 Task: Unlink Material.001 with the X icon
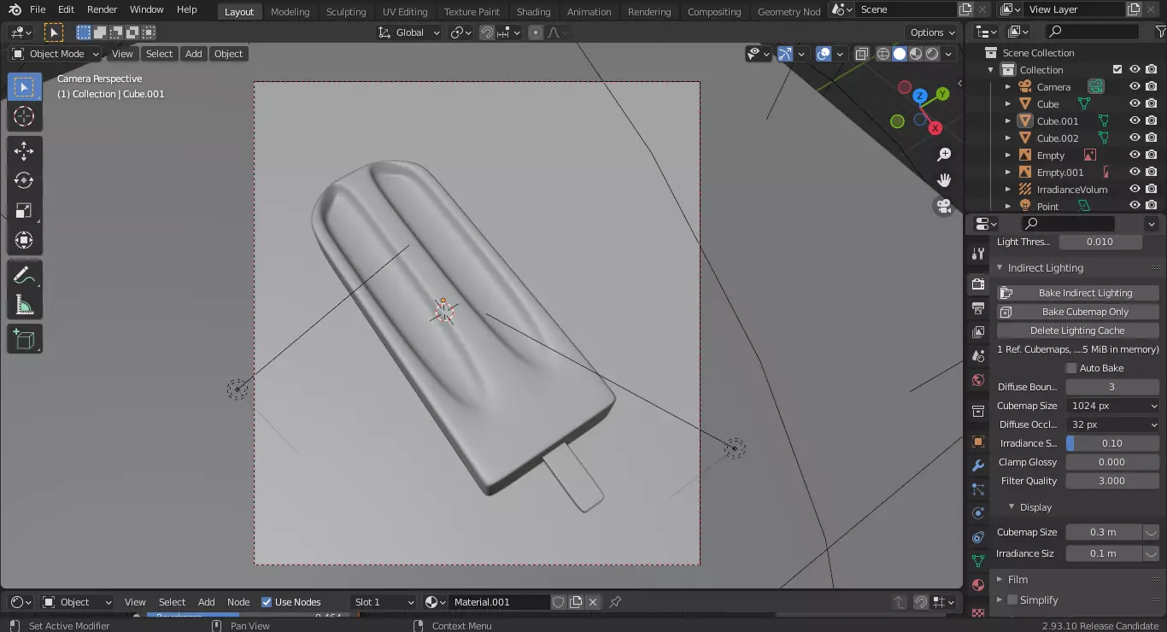pyautogui.click(x=593, y=602)
